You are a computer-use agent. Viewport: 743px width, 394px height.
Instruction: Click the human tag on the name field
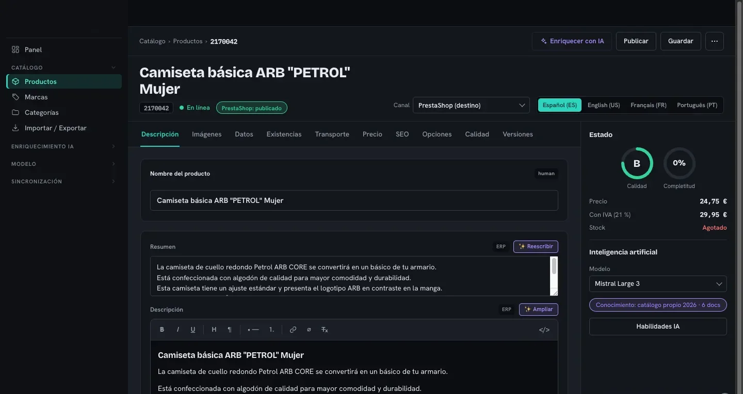click(x=546, y=174)
